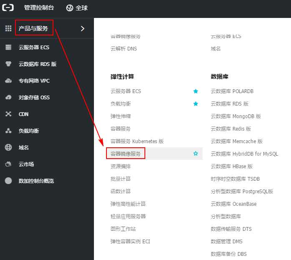Viewport: 291px width, 260px height.
Task: Open 数据传输服务 DTS link
Action: [x=231, y=229]
